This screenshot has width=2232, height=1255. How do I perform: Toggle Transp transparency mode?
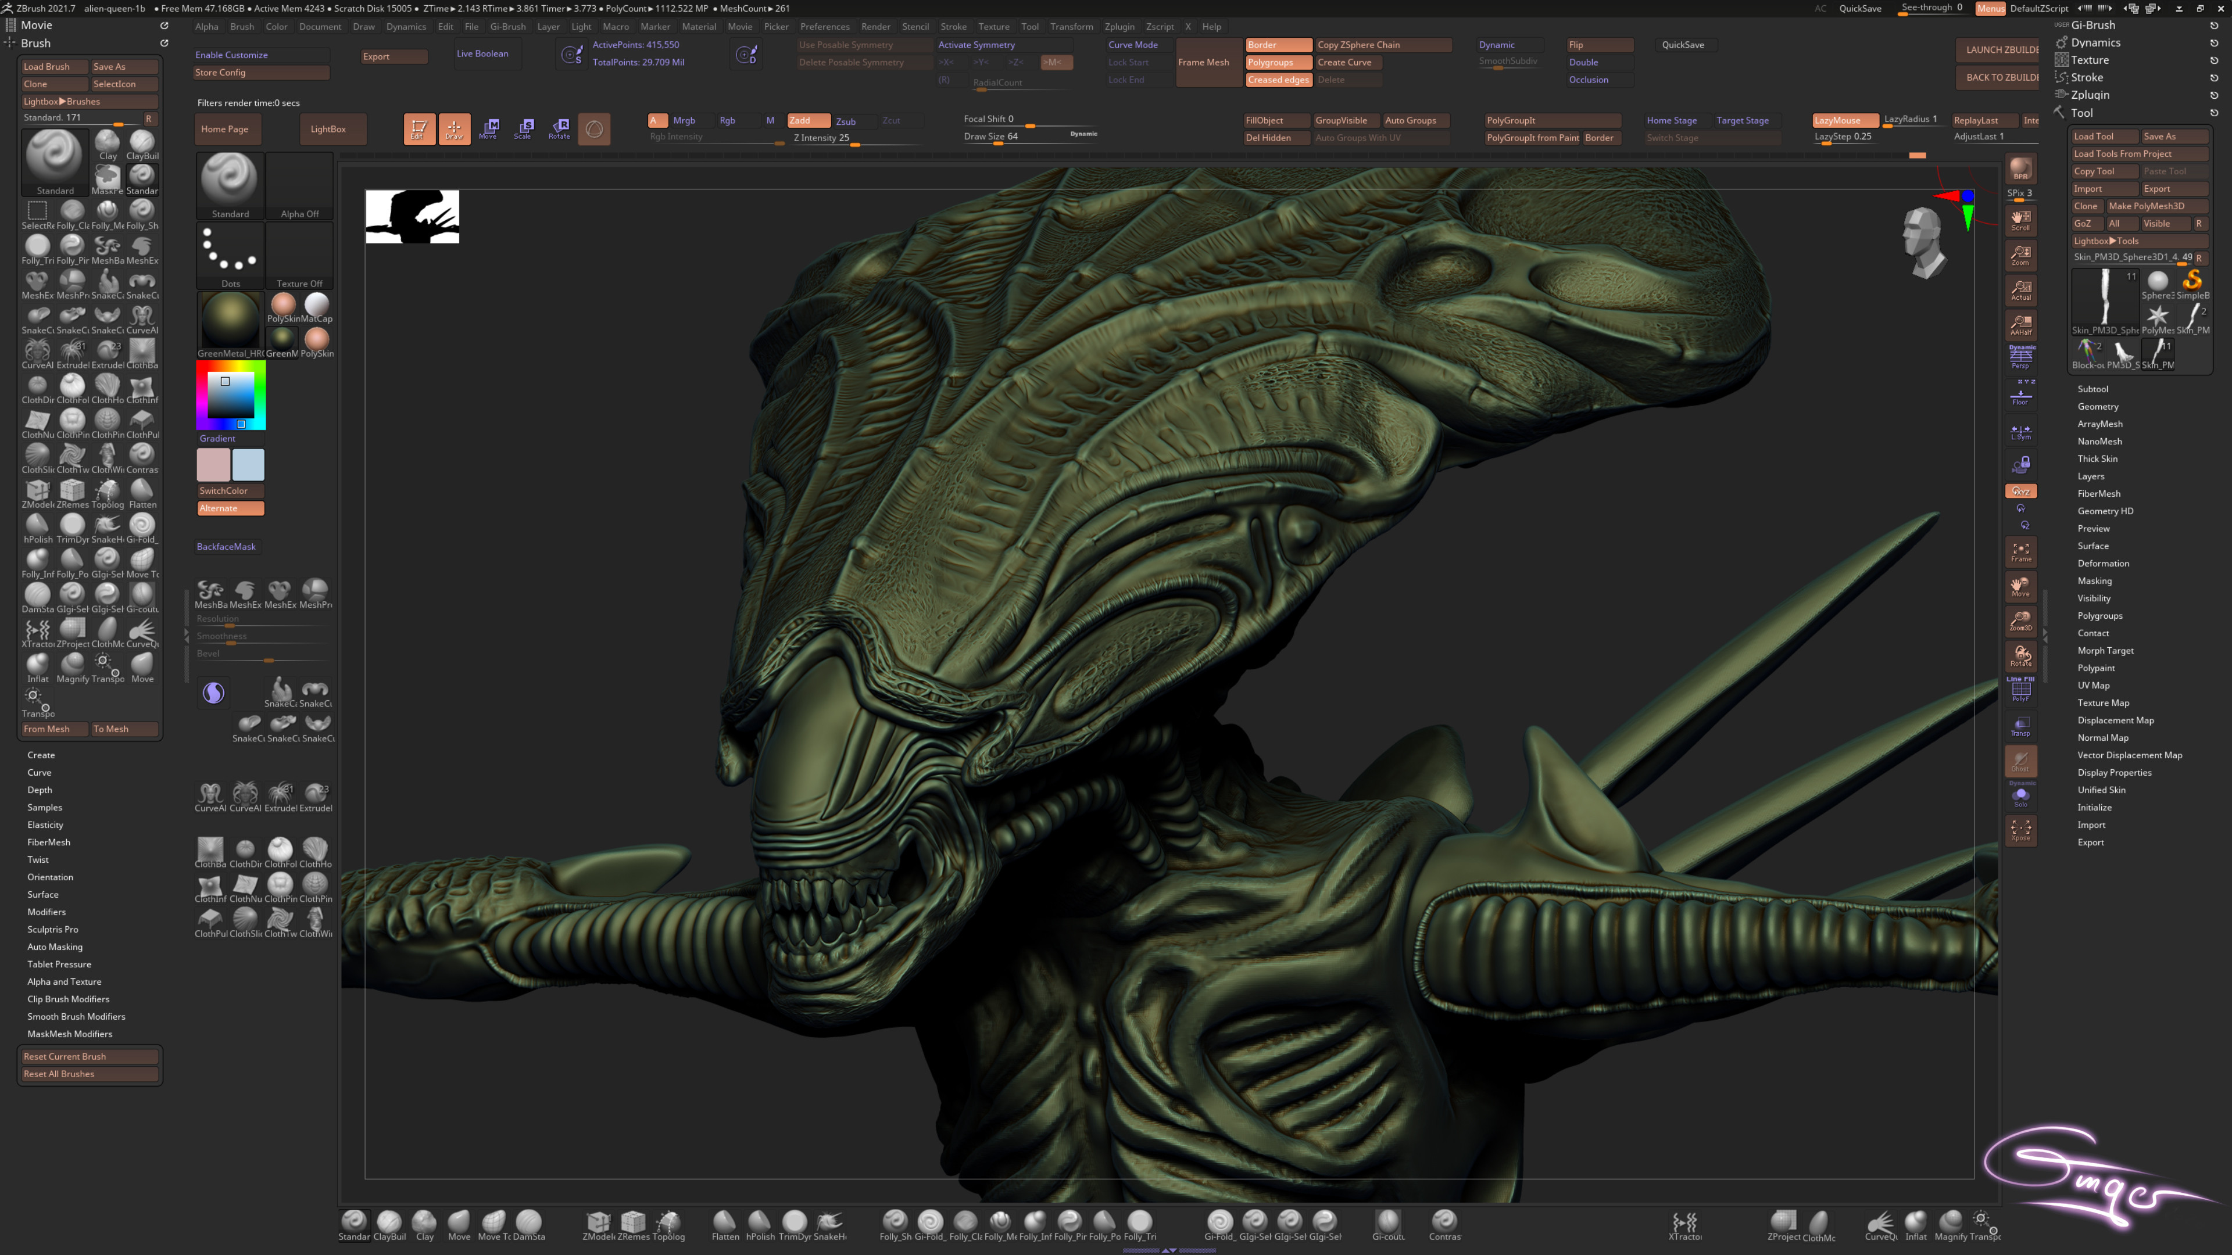(x=2020, y=726)
